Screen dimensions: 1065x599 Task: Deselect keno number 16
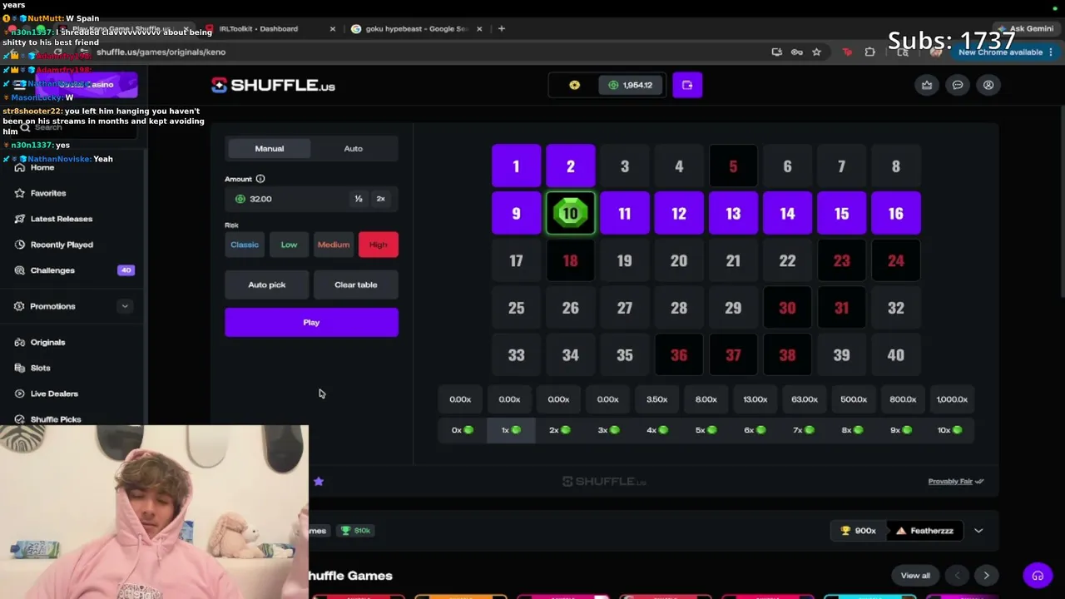[896, 214]
